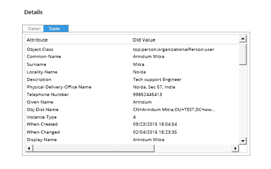Click the phone number 99852445413
The height and width of the screenshot is (169, 271).
(147, 95)
